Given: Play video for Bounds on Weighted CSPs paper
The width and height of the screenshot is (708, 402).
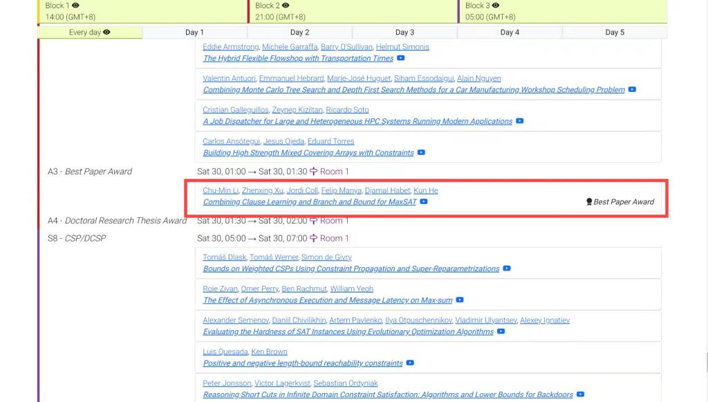Looking at the screenshot, I should (x=507, y=268).
